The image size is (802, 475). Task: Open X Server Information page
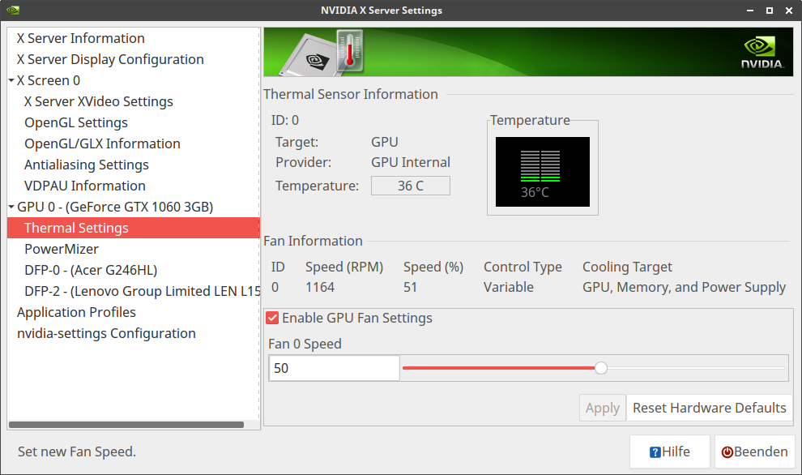(81, 38)
